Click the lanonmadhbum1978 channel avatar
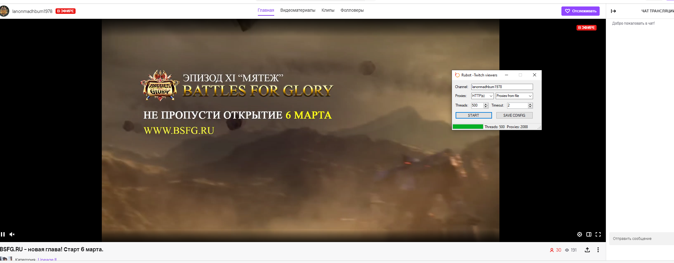Image resolution: width=674 pixels, height=263 pixels. pos(4,11)
